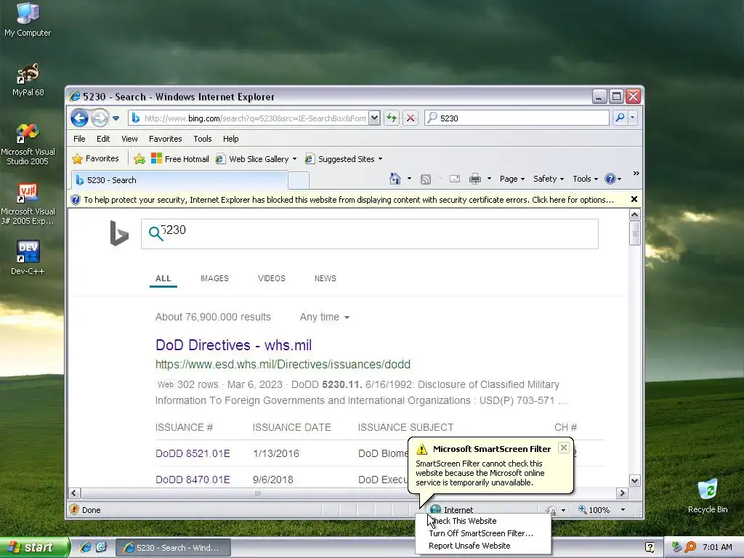Switch to the NEWS results tab

[325, 278]
